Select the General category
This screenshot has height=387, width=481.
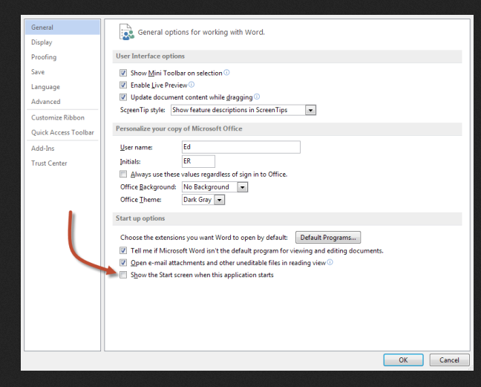point(62,27)
